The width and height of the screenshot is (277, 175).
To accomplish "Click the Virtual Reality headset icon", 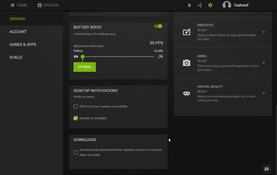I will (186, 93).
